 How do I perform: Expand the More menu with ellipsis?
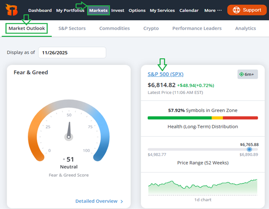click(213, 10)
